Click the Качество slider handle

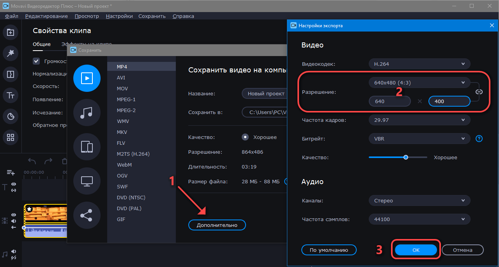[406, 157]
